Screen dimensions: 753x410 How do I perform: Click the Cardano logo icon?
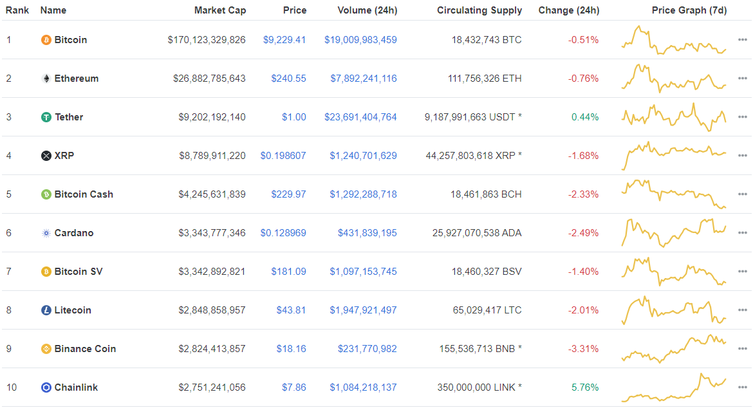point(46,233)
